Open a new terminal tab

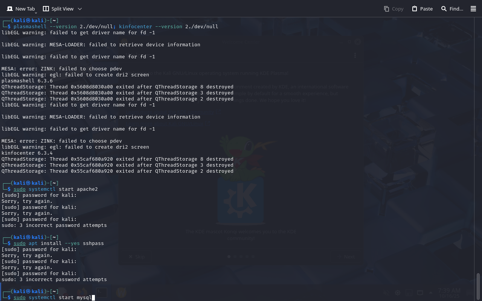[21, 9]
